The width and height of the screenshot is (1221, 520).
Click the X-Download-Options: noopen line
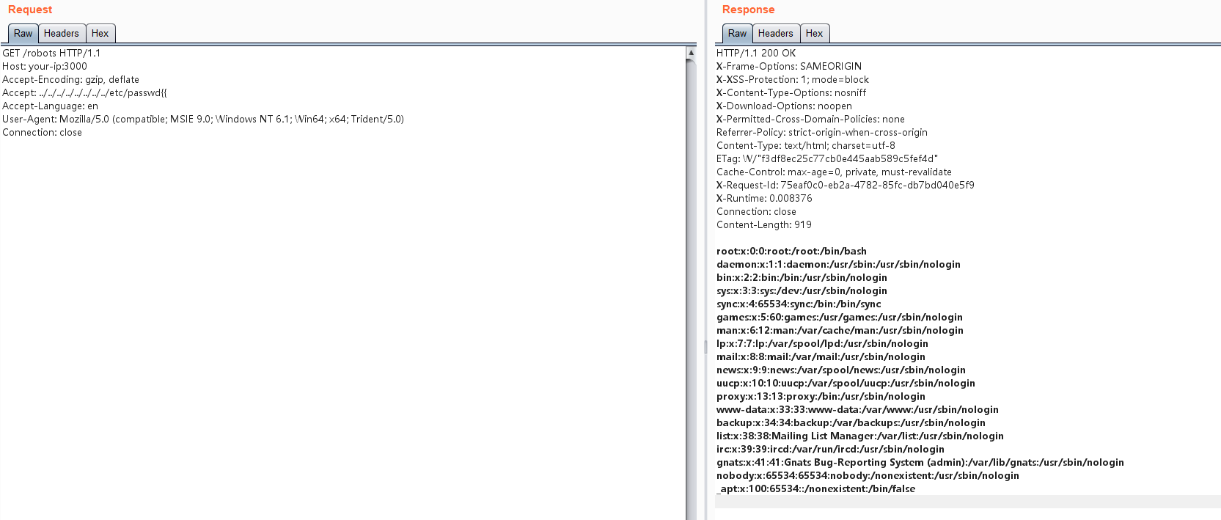tap(784, 106)
